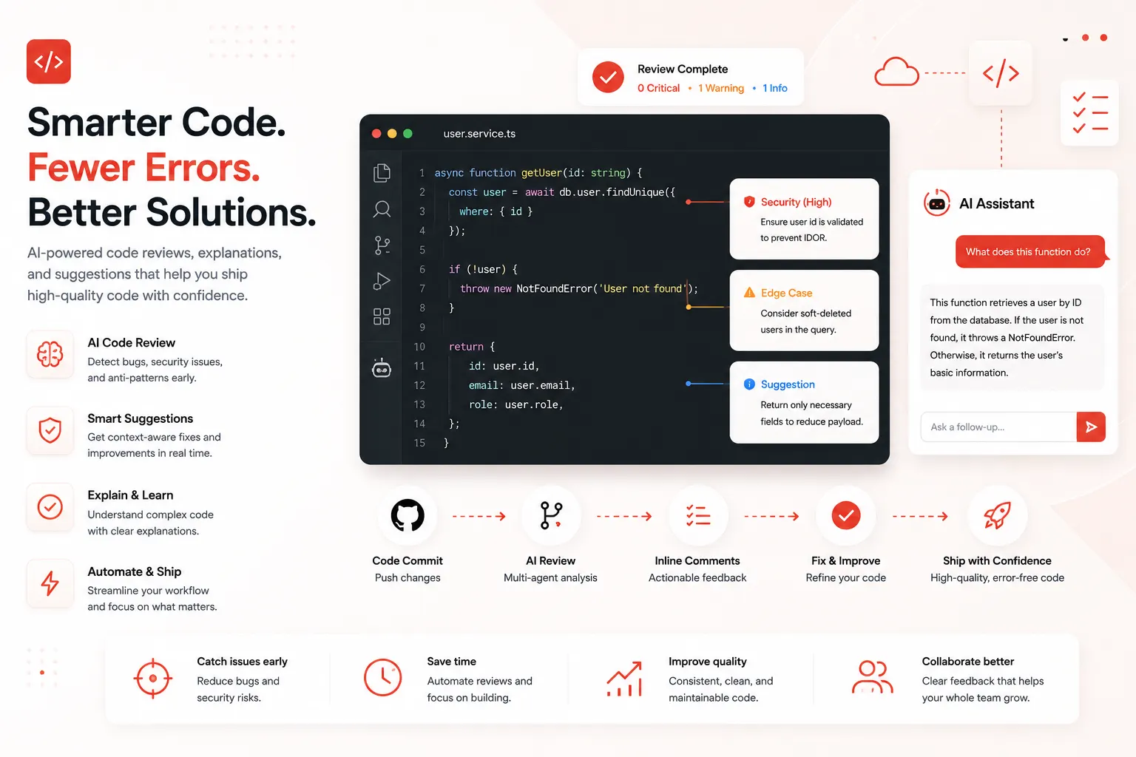Click the "AI Code Review" heading
The height and width of the screenshot is (757, 1136).
point(131,342)
